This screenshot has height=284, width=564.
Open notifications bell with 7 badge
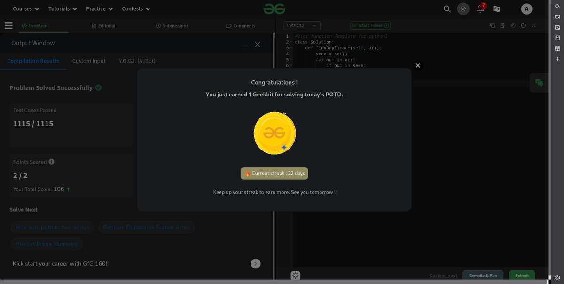(481, 8)
